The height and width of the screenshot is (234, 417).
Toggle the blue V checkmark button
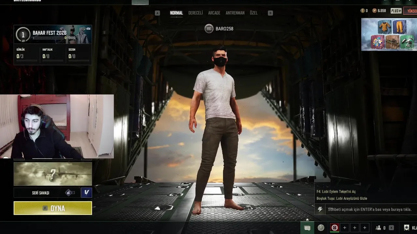(86, 193)
